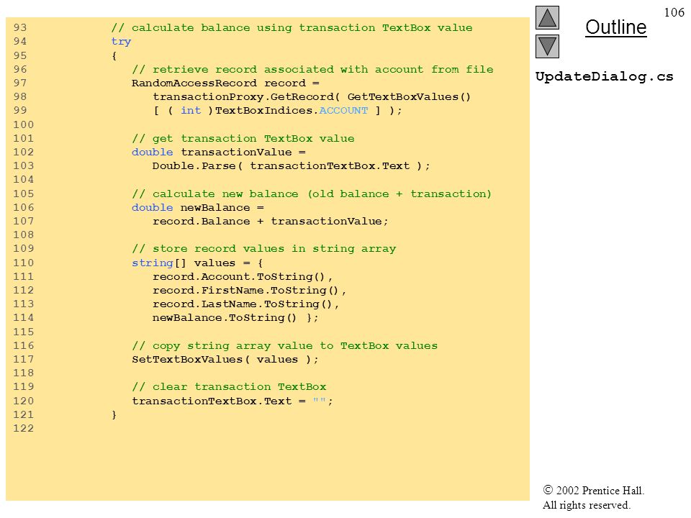Image resolution: width=691 pixels, height=518 pixels.
Task: Click 'All rights reserved.' text
Action: click(586, 505)
